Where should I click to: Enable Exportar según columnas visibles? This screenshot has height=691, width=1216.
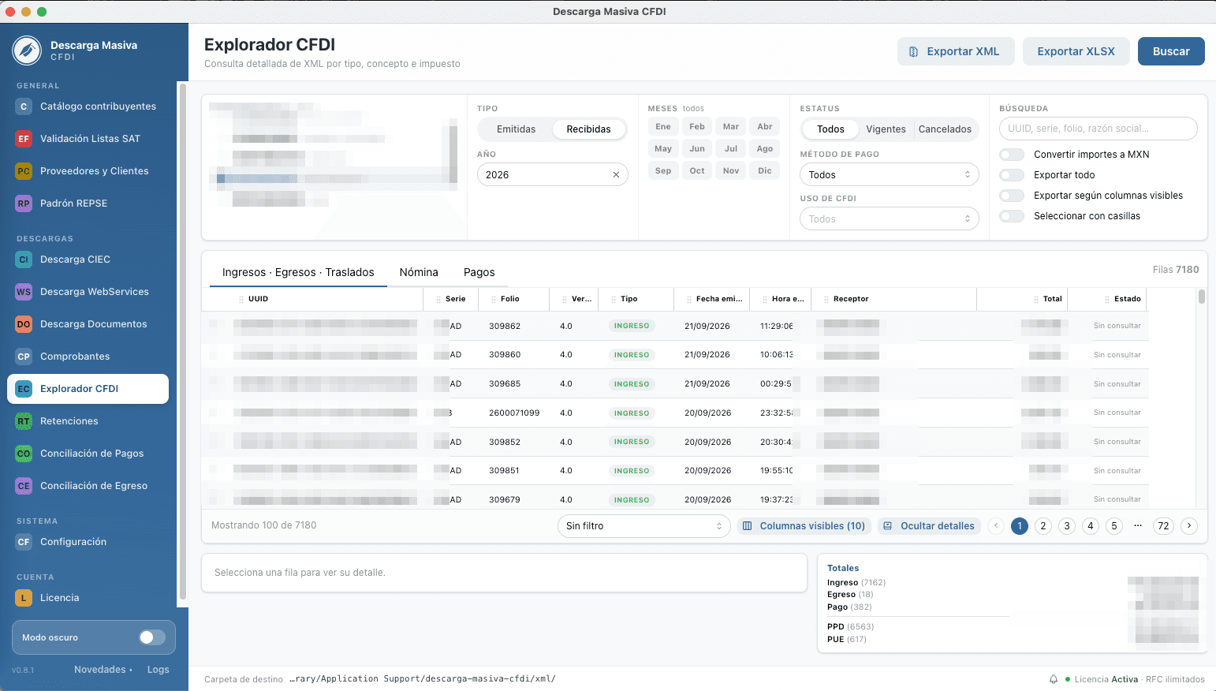pyautogui.click(x=1012, y=196)
